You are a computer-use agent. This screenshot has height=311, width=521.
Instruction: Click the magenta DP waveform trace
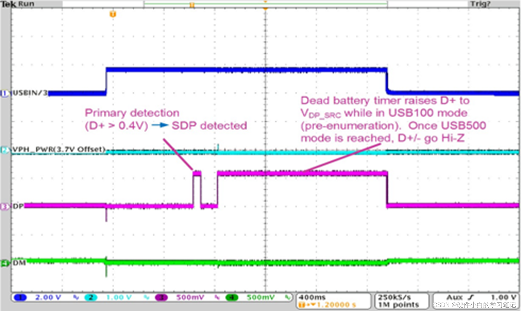pyautogui.click(x=302, y=173)
